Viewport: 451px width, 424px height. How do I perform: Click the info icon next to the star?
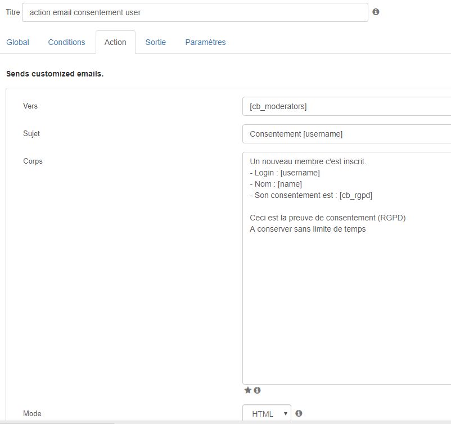click(x=257, y=390)
